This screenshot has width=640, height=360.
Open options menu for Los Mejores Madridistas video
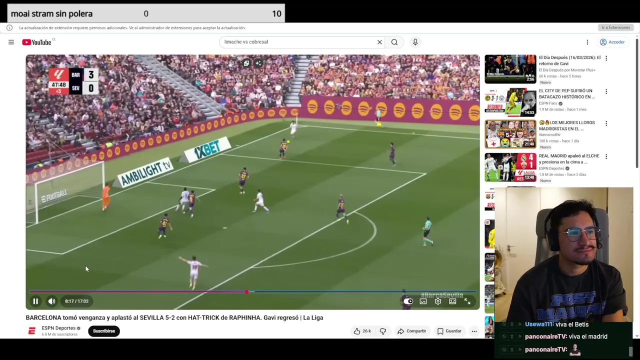pos(606,123)
